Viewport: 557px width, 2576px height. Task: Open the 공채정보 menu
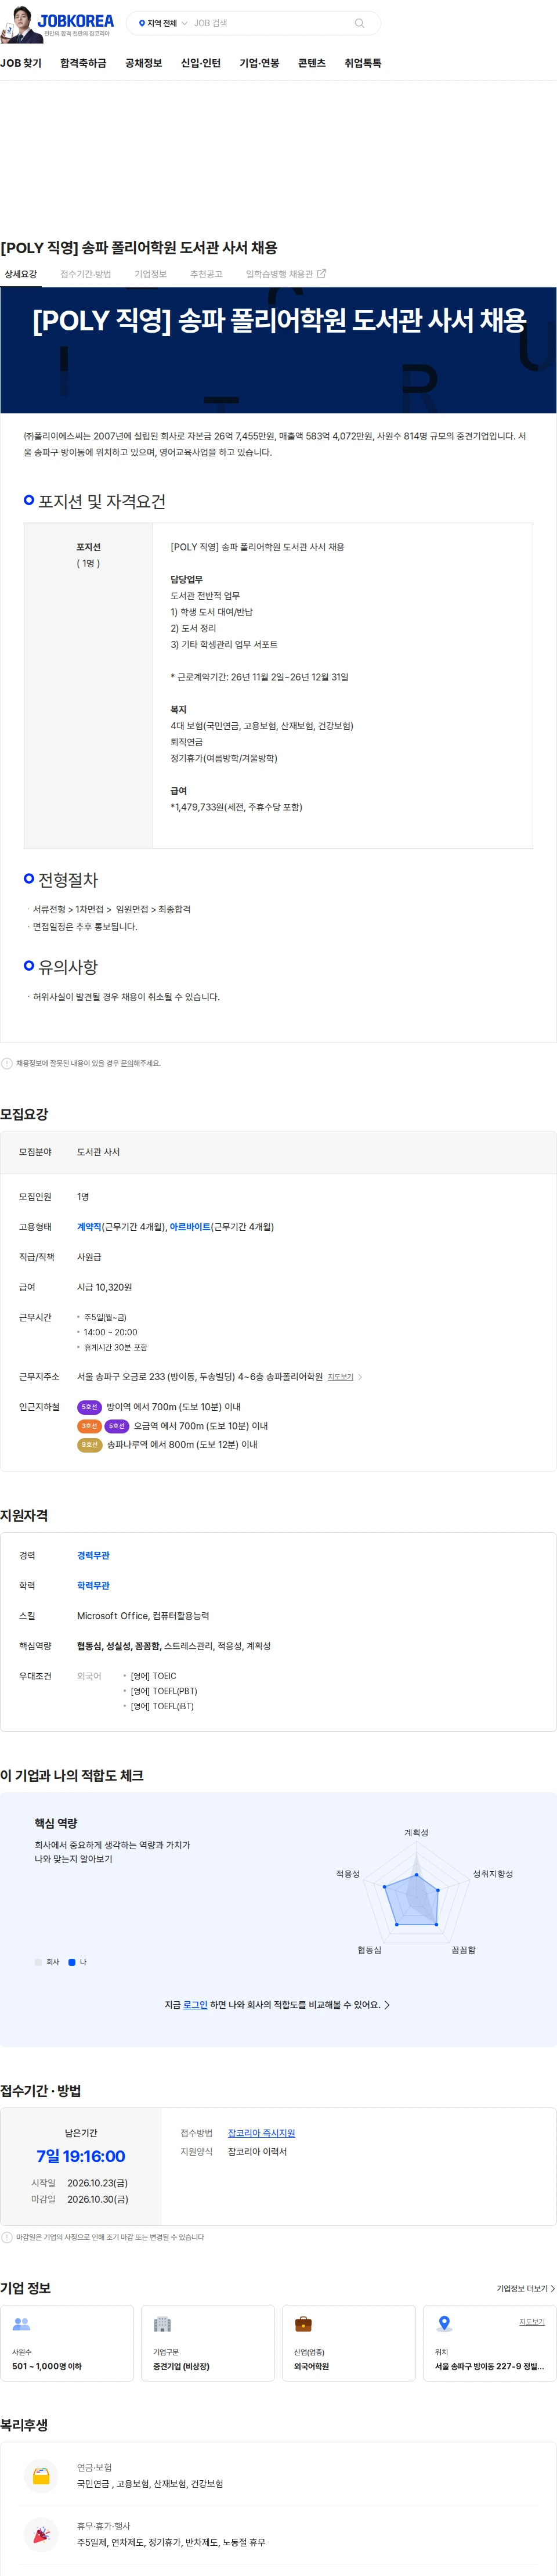click(143, 63)
